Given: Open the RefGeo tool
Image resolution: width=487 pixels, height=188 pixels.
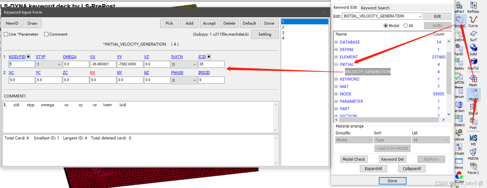Looking at the screenshot, I should pos(473,7).
